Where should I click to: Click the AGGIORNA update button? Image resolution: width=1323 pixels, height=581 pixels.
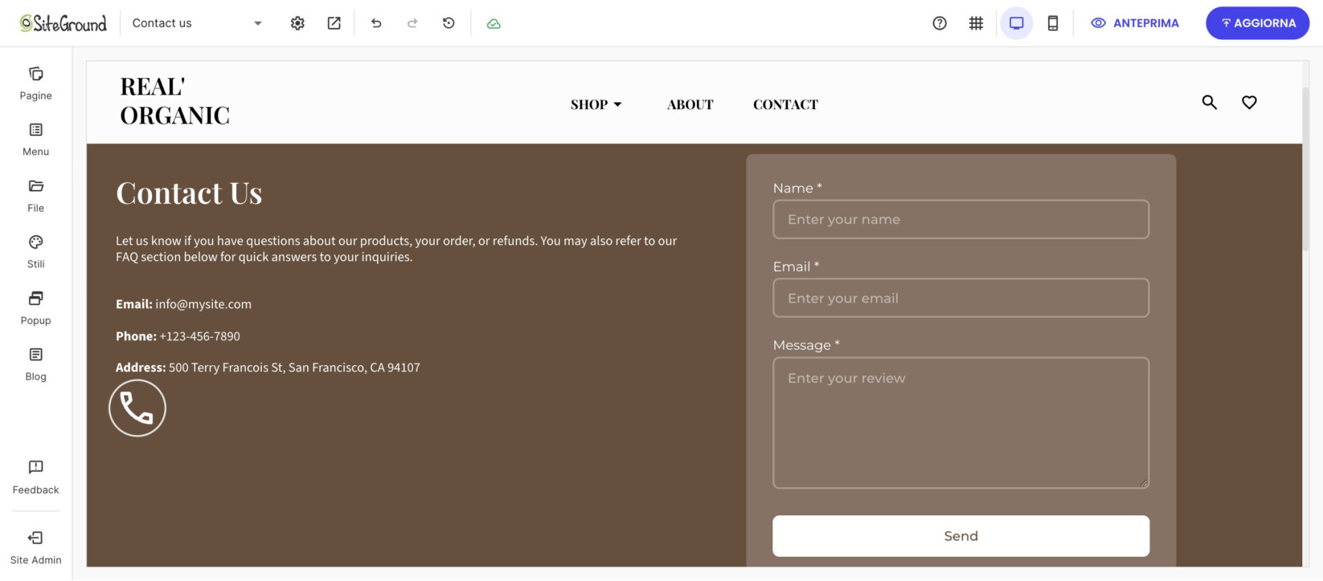tap(1258, 23)
